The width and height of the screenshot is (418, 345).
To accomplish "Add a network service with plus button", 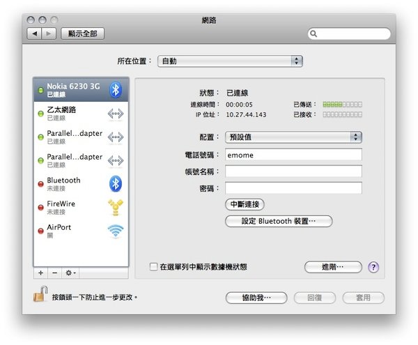I will click(x=41, y=273).
